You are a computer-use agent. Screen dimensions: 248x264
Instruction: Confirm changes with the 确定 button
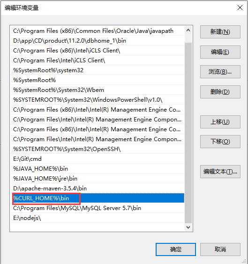click(176, 249)
